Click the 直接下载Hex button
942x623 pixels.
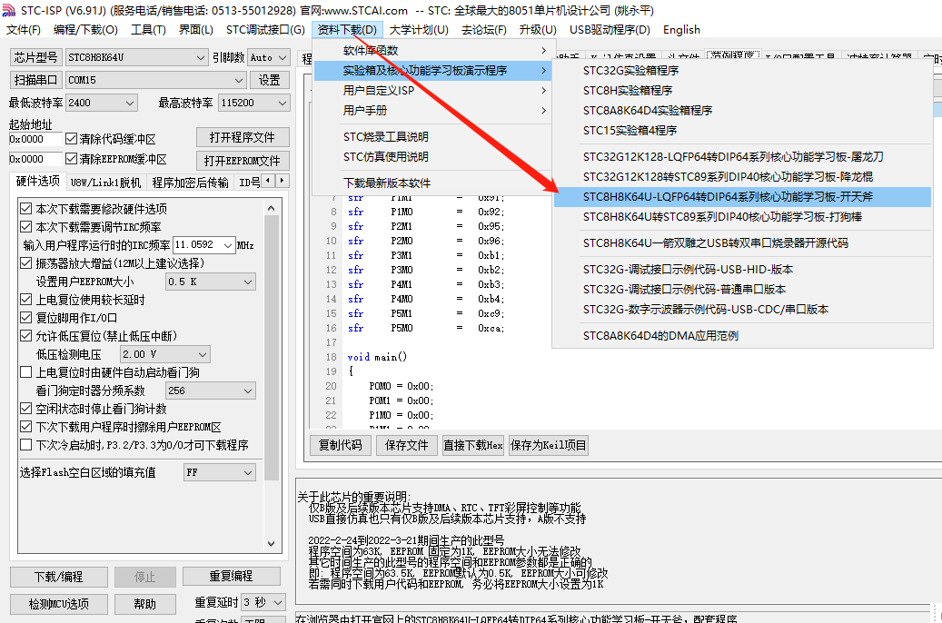[x=472, y=445]
